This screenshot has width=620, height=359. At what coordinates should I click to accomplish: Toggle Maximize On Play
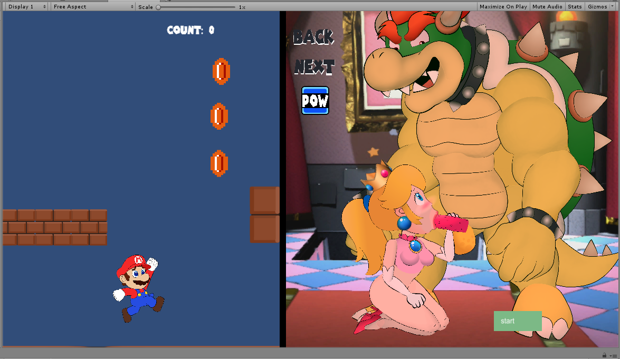tap(503, 7)
